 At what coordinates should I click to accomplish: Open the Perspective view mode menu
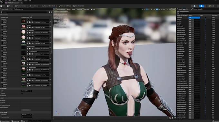61,9
